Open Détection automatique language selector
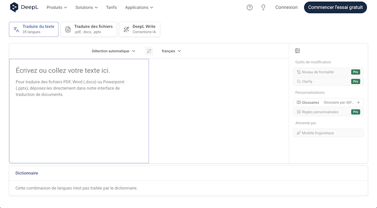Screen dimensions: 377x208 (x=114, y=51)
